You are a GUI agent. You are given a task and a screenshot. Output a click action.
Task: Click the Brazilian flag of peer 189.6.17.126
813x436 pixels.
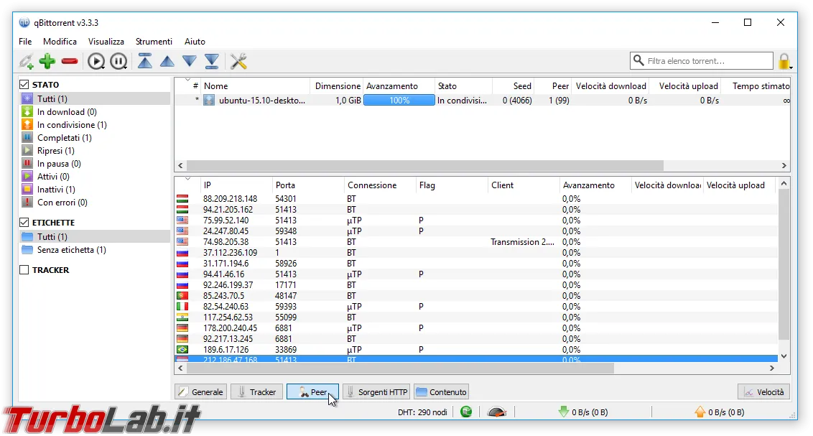[182, 349]
